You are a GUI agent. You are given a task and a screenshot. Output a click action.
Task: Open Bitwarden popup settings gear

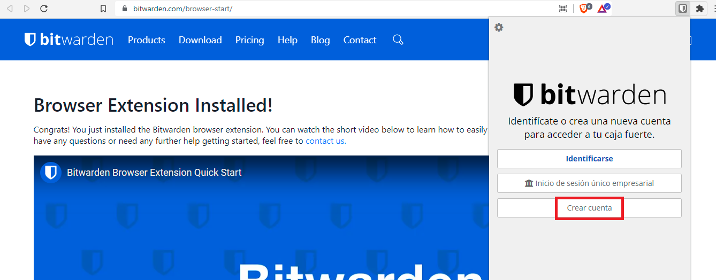(499, 27)
